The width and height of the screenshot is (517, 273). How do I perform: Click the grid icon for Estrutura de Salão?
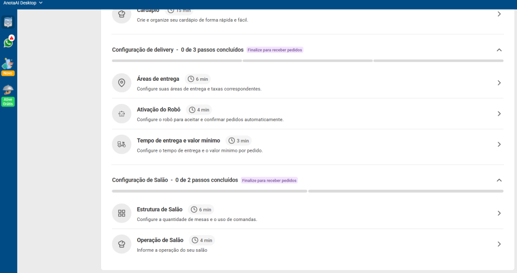coord(121,213)
